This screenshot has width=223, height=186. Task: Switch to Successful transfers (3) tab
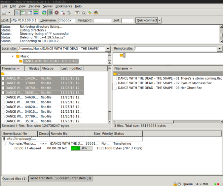tap(73, 178)
